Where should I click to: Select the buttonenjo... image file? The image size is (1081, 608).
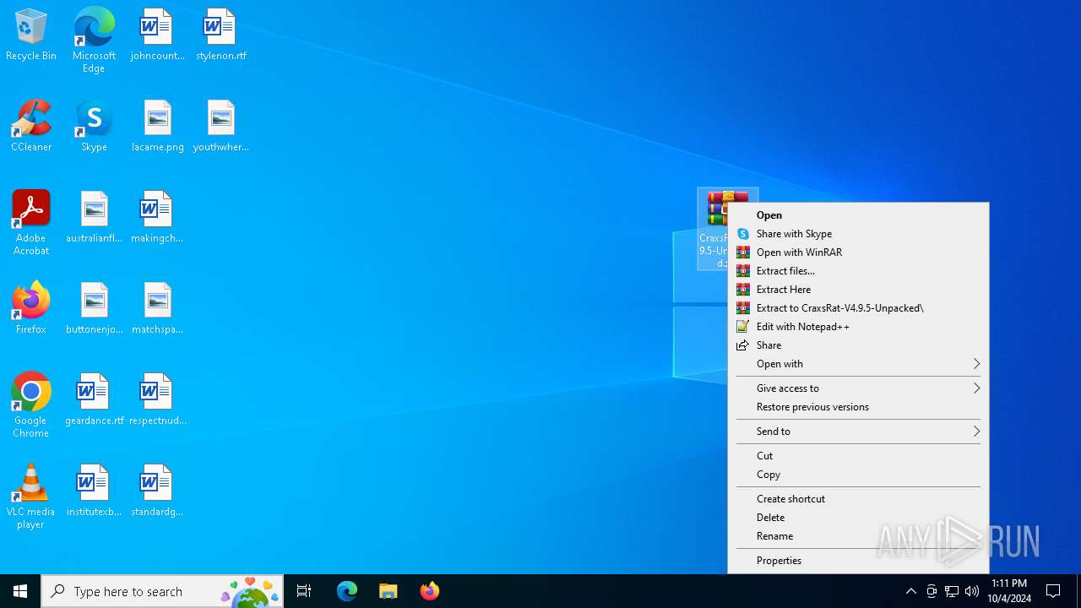(x=94, y=308)
